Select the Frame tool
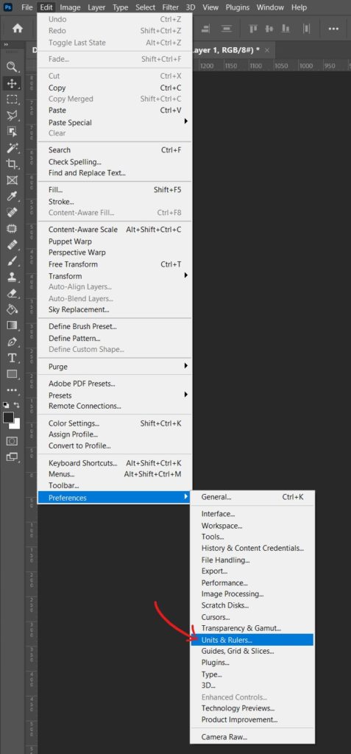This screenshot has height=754, width=351. coord(12,180)
